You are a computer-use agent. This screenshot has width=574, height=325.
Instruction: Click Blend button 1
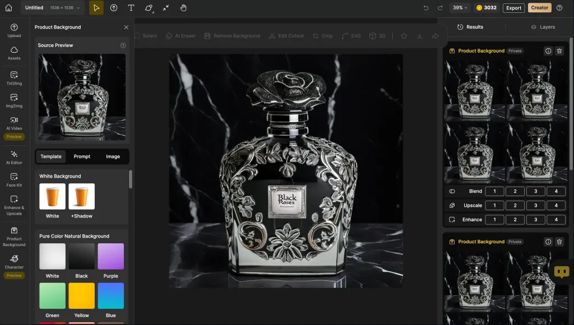click(x=494, y=191)
